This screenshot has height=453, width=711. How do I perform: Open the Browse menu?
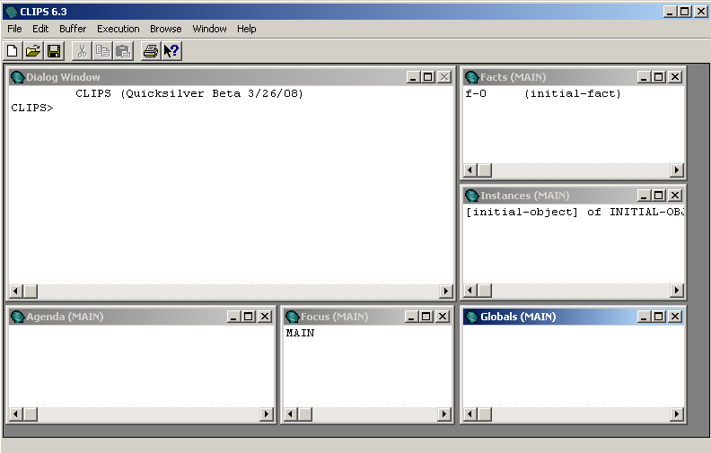coord(166,29)
